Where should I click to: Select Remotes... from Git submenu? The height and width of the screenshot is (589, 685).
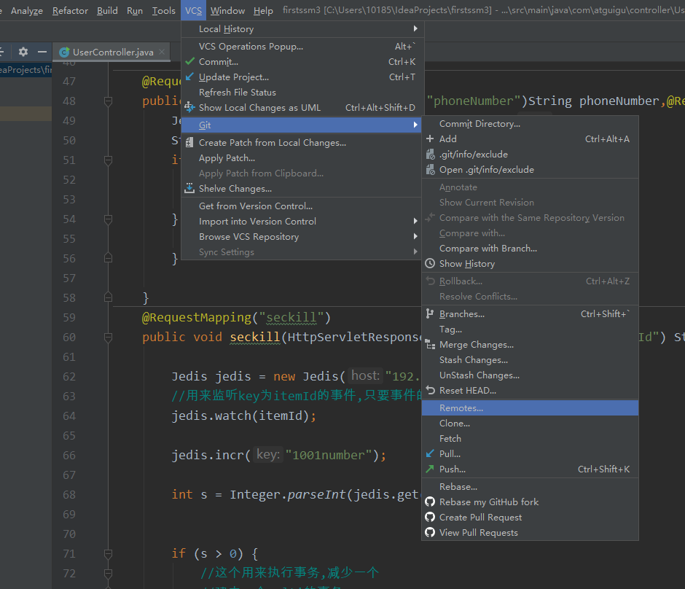[x=461, y=408]
